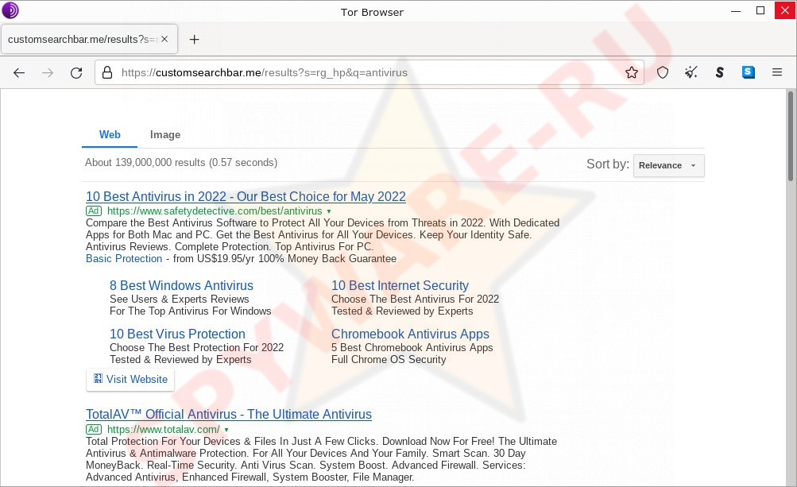
Task: Click the Ad badge beside totalav URL
Action: (94, 429)
